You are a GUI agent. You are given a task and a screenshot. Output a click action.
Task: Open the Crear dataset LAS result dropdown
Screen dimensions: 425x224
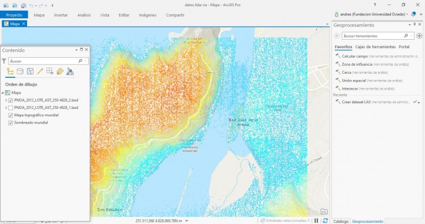tap(419, 103)
